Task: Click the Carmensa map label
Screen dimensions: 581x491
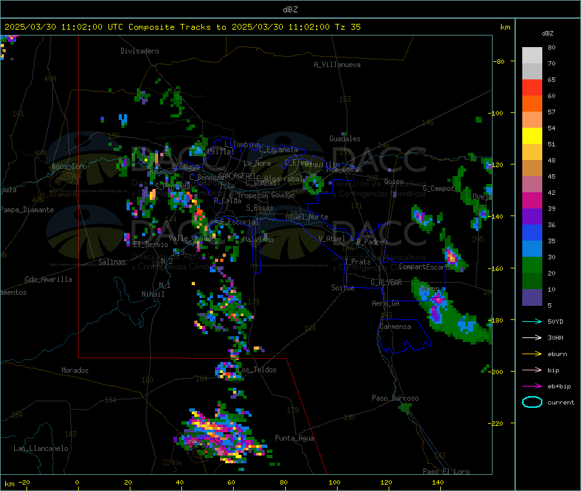Action: (x=395, y=326)
